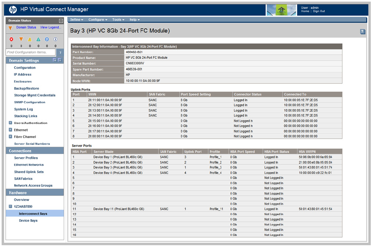372x246 pixels.
Task: Click the help button beside the find field
Action: tap(60, 52)
